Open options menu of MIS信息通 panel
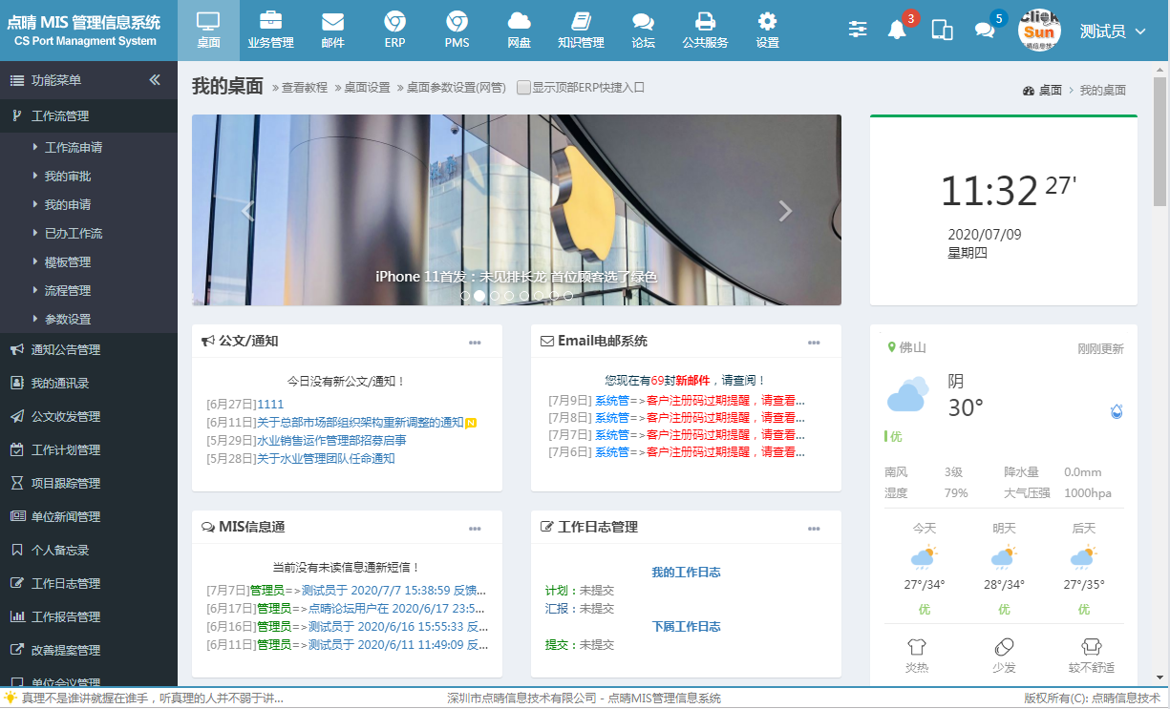Viewport: 1170px width, 709px height. [x=475, y=529]
